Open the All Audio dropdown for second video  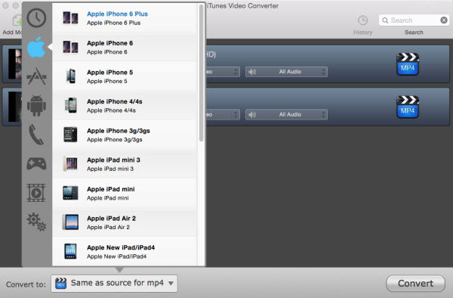(x=286, y=114)
